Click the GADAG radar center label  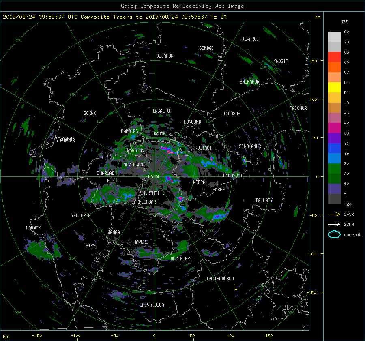point(154,177)
